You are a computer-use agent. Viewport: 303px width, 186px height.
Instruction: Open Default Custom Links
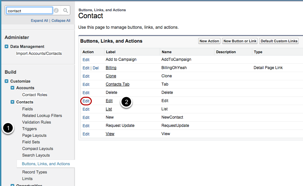279,41
